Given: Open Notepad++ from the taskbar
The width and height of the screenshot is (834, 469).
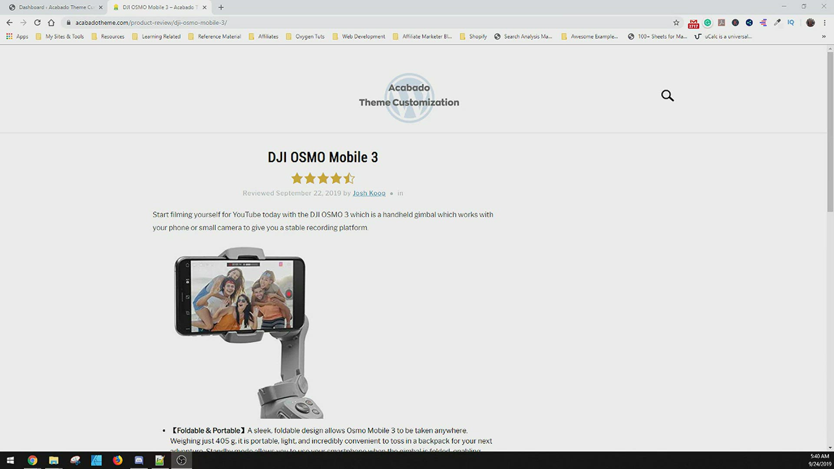Looking at the screenshot, I should pos(160,460).
